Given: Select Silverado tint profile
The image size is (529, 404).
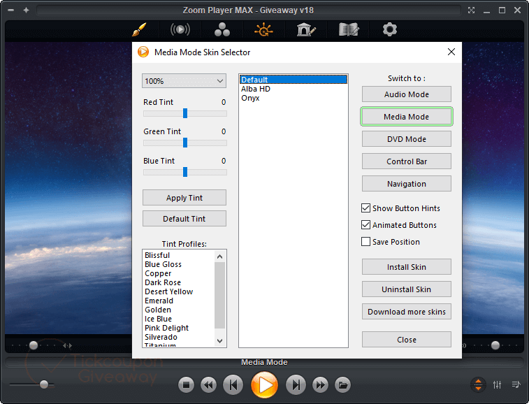Looking at the screenshot, I should (179, 337).
